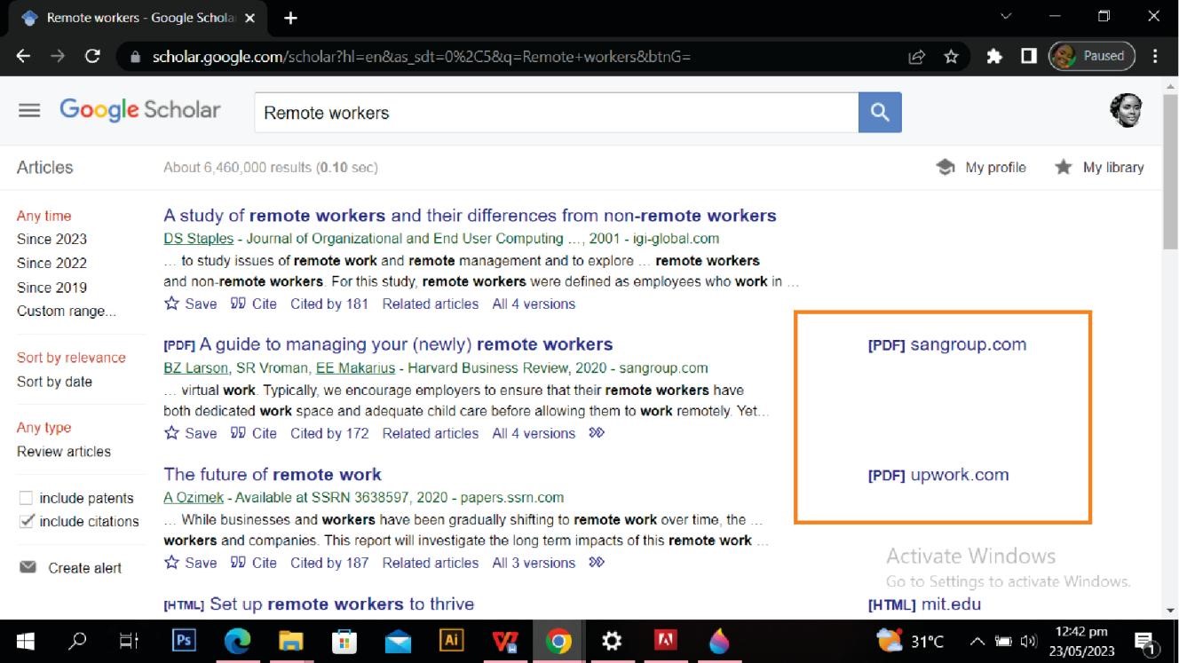
Task: Click Chrome's forward arrow
Action: [58, 55]
